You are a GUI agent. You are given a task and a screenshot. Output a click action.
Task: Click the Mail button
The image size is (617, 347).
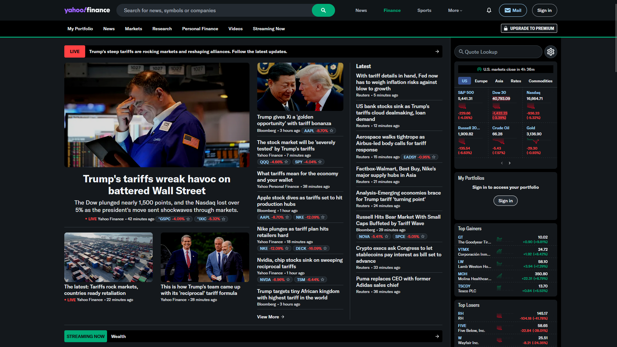[x=513, y=10]
